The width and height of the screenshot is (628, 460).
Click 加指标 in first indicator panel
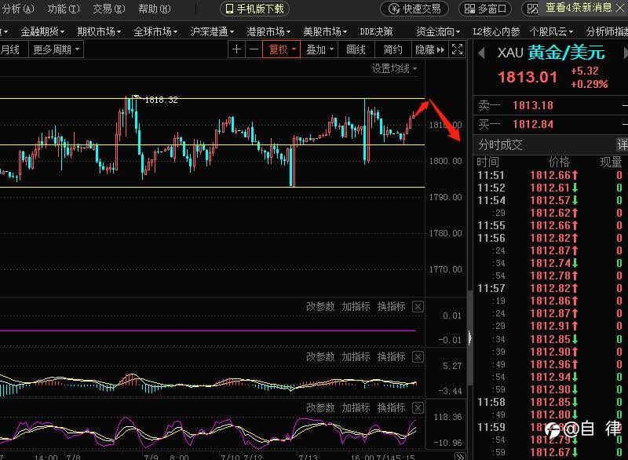click(x=356, y=307)
